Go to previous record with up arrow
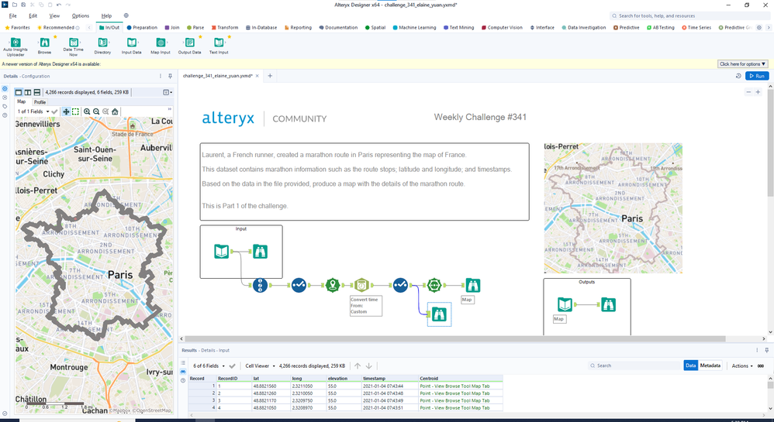 click(x=358, y=365)
